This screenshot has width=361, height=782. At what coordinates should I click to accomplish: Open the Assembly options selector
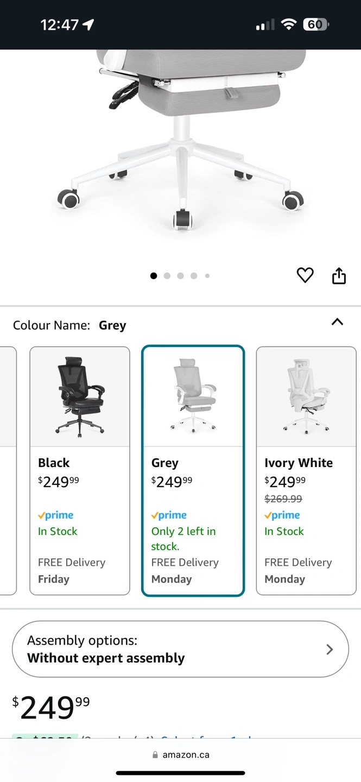coord(180,649)
